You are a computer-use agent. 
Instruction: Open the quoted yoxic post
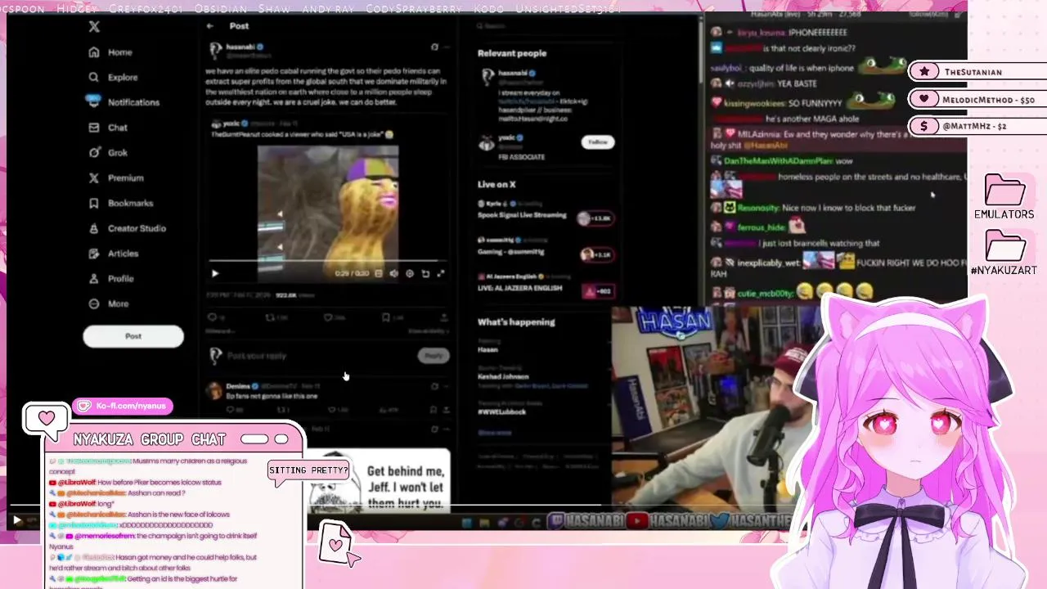[328, 200]
